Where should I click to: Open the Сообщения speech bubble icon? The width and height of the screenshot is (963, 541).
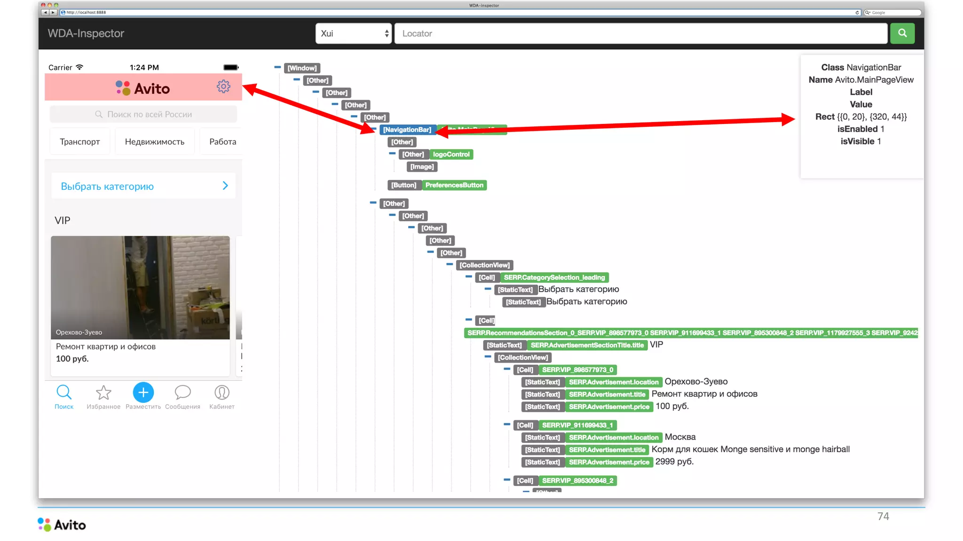(x=182, y=392)
